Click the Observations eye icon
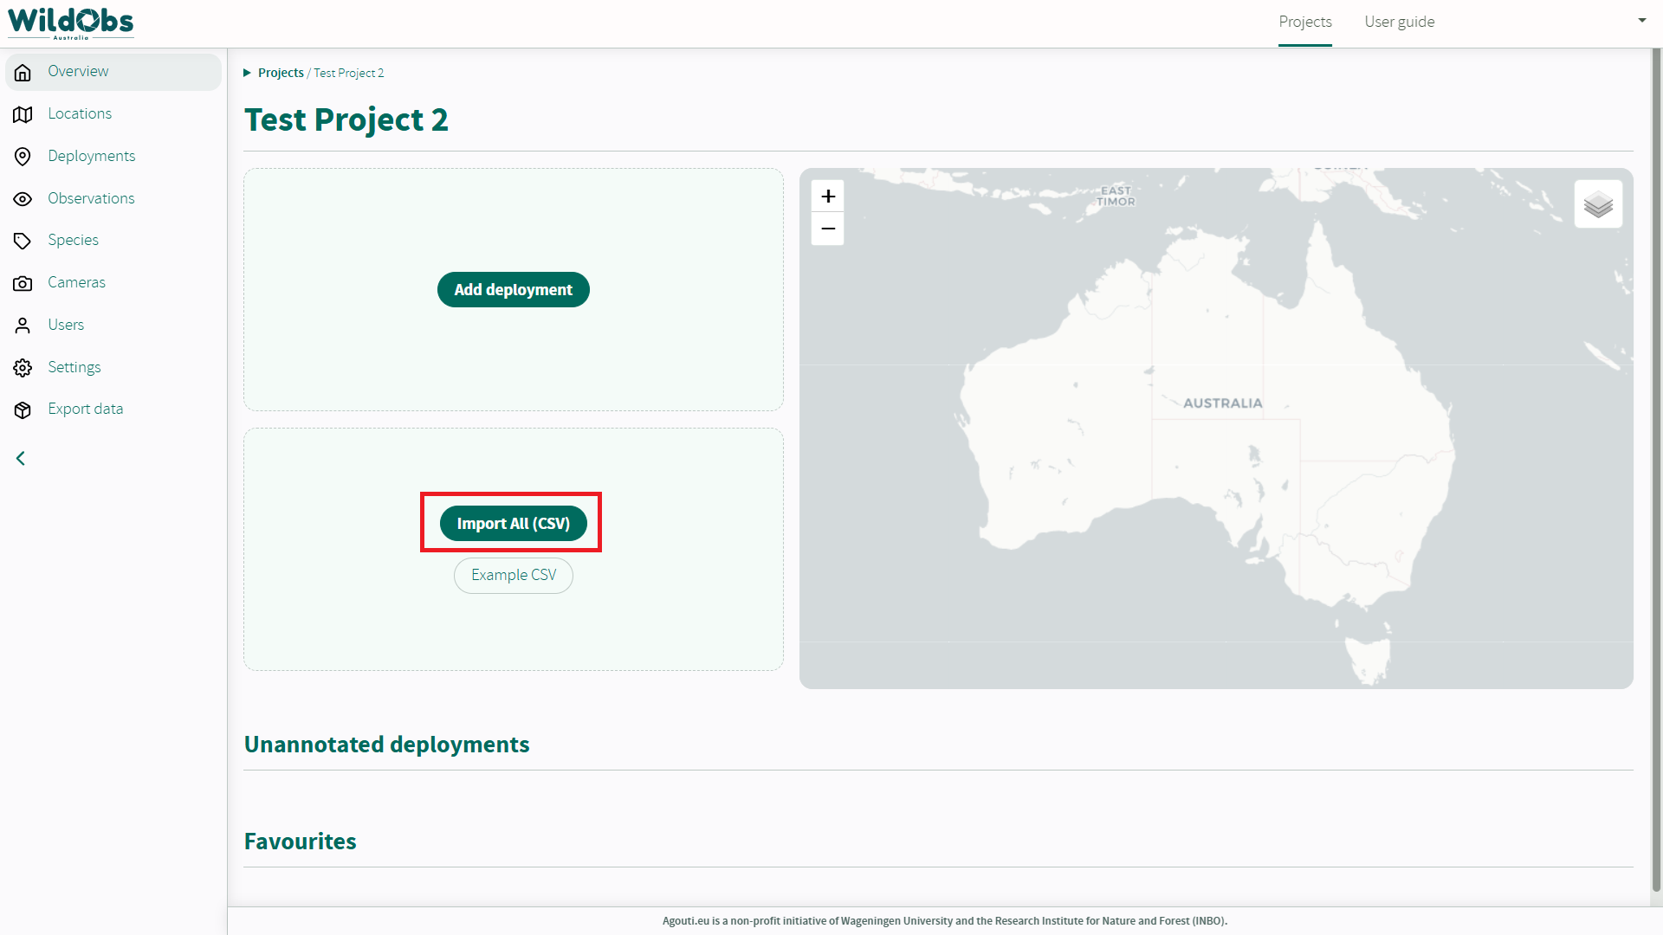This screenshot has height=935, width=1663. tap(23, 199)
